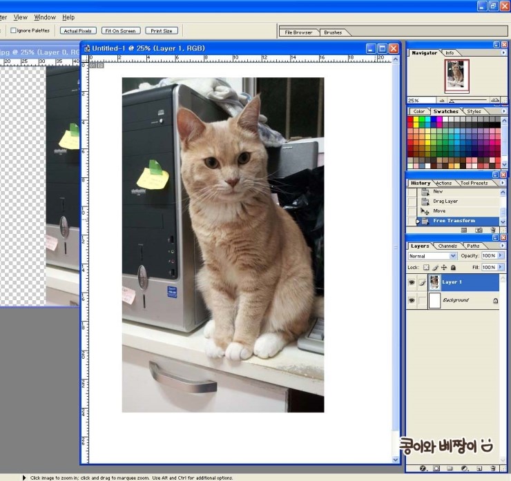The image size is (511, 481).
Task: Open the History panel flyout menu
Action: pyautogui.click(x=503, y=183)
